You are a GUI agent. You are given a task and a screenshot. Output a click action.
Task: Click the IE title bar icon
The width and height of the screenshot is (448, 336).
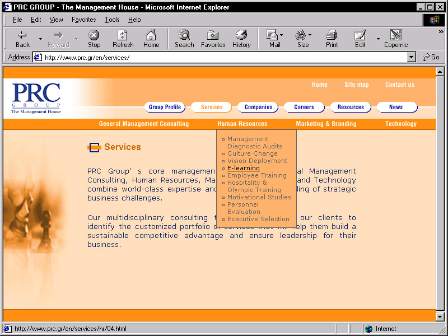(x=7, y=7)
